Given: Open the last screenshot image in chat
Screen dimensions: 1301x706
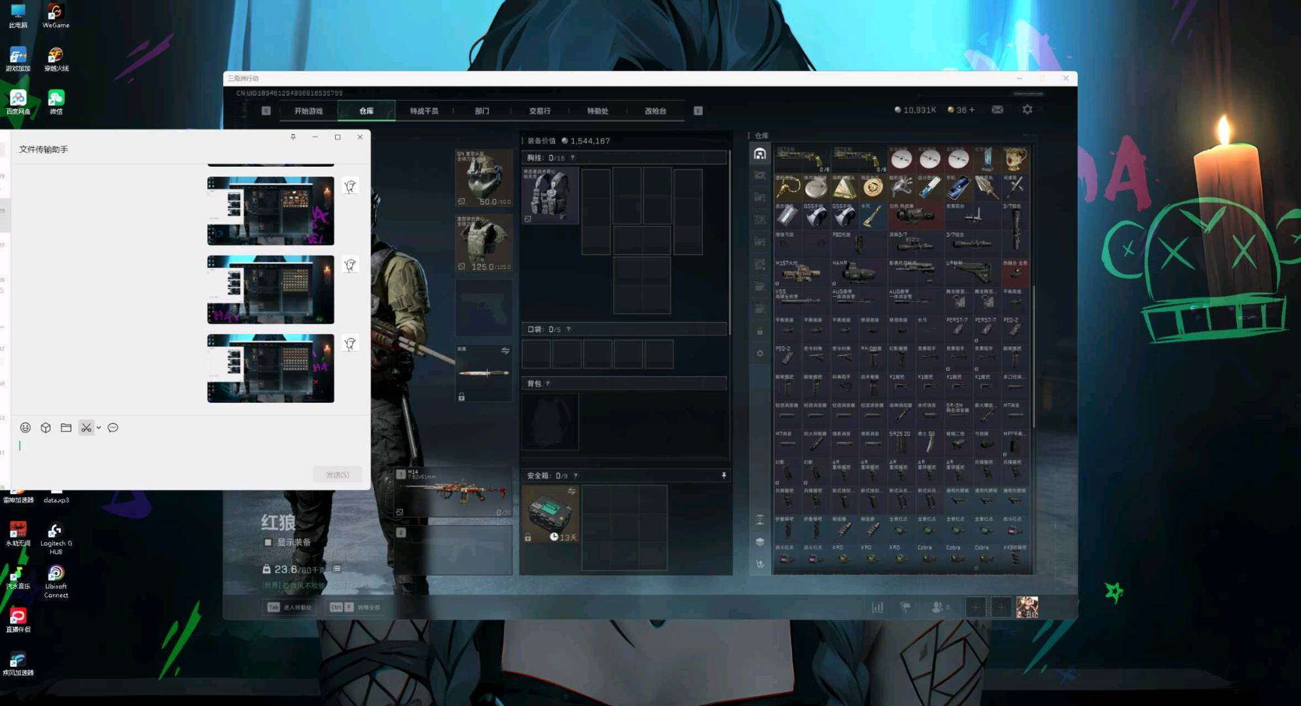Looking at the screenshot, I should pyautogui.click(x=270, y=368).
